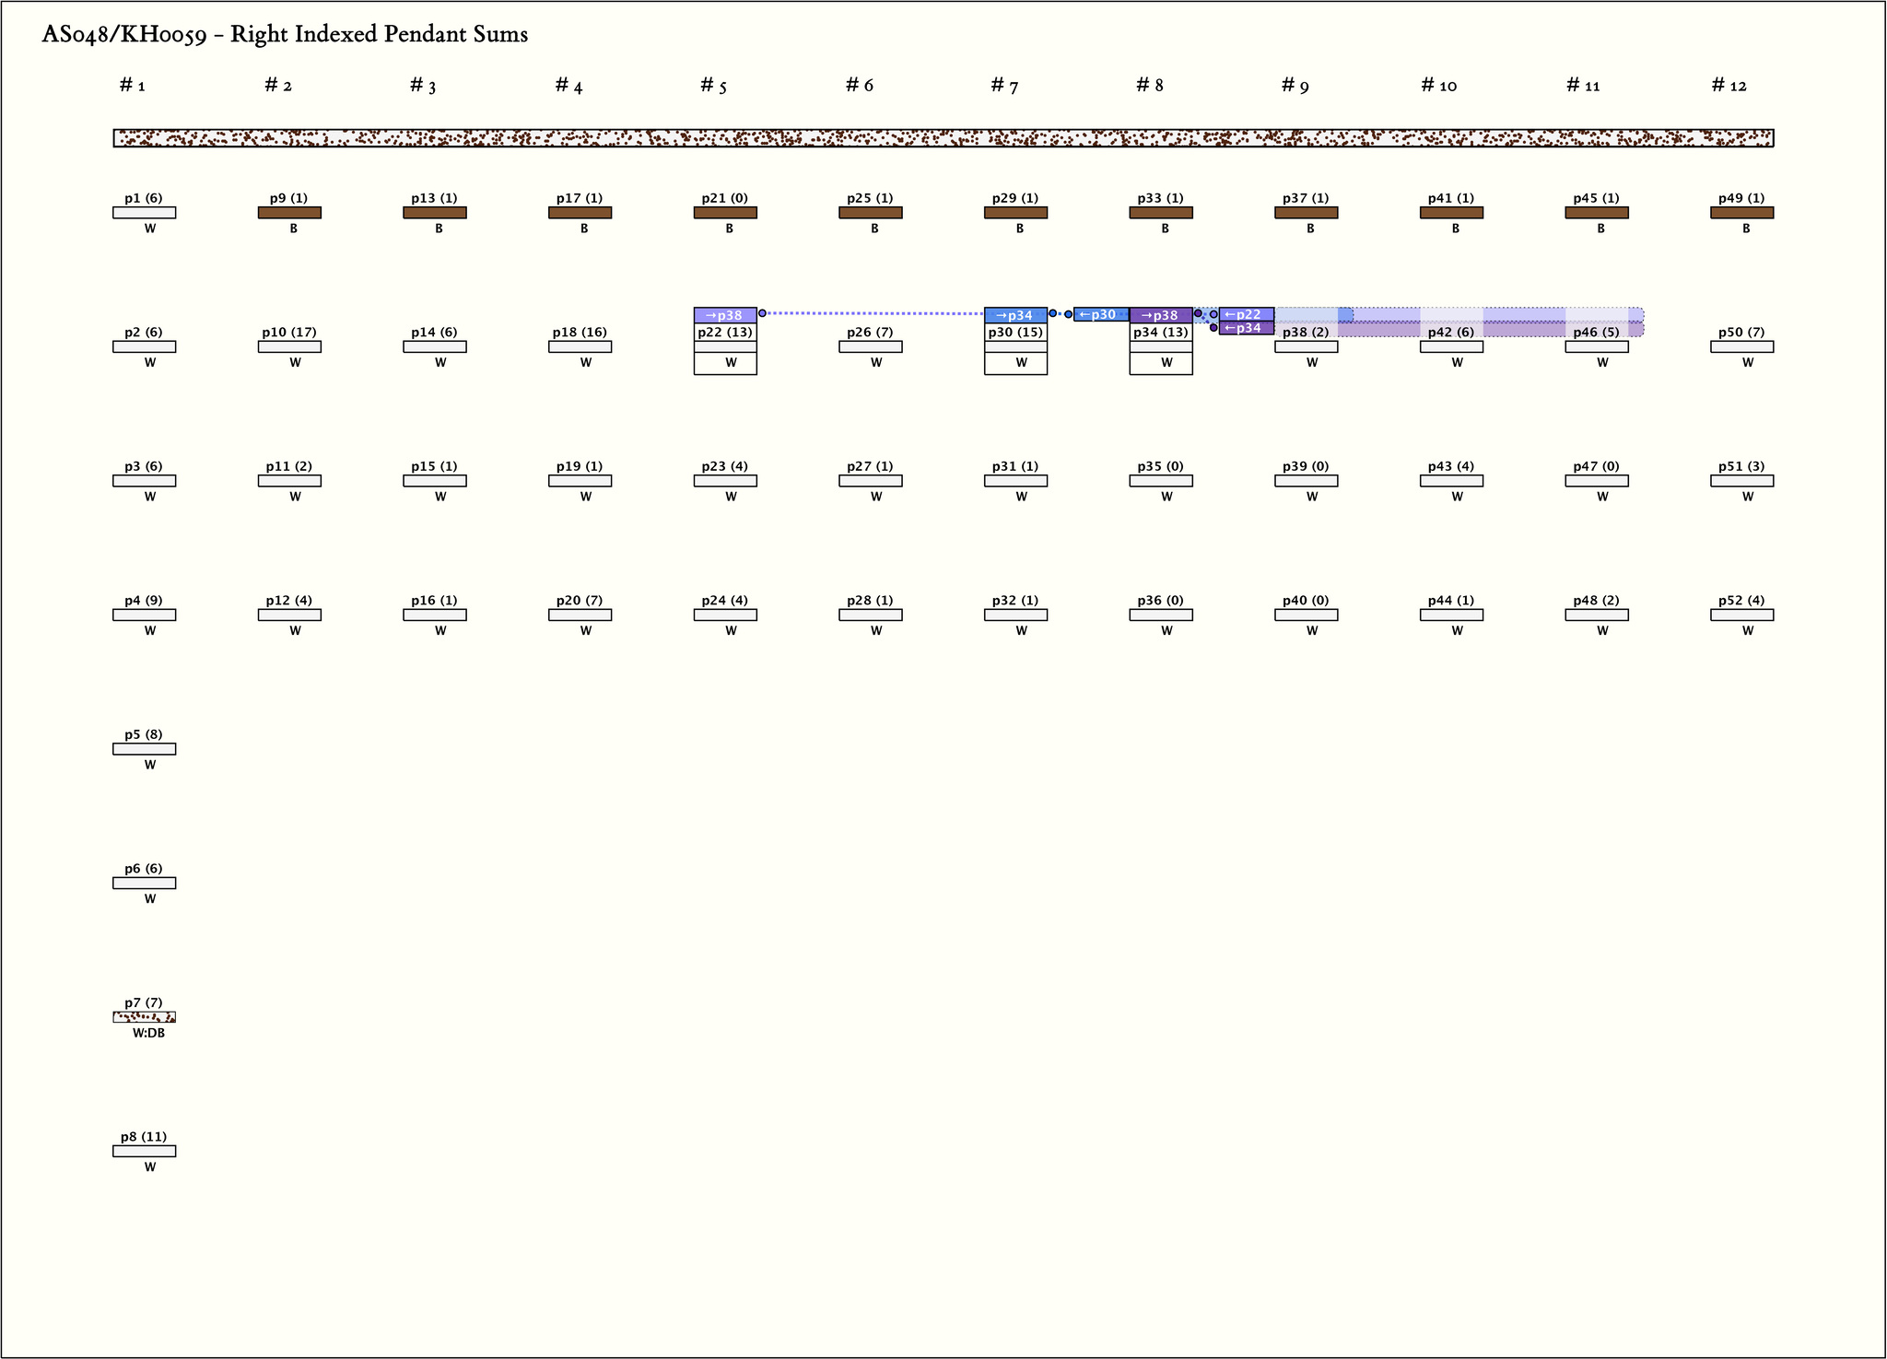Click the →p38 tag above p22
This screenshot has height=1359, width=1887.
click(724, 315)
